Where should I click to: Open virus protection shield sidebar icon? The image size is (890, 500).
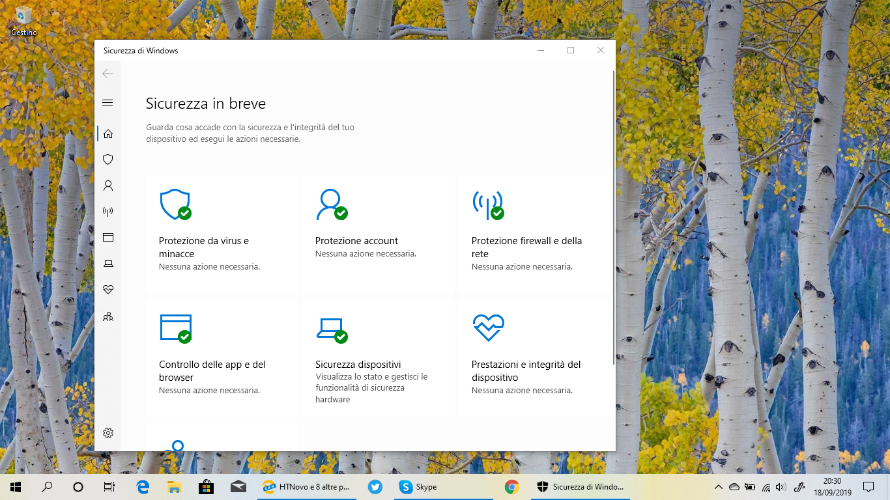click(x=108, y=160)
